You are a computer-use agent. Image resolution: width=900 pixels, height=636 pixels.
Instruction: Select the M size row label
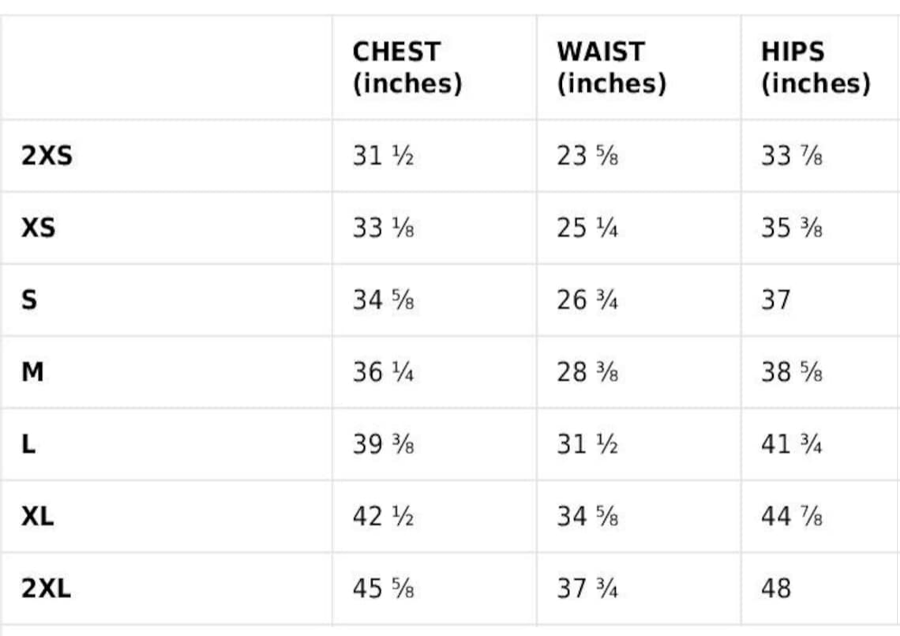tap(32, 372)
